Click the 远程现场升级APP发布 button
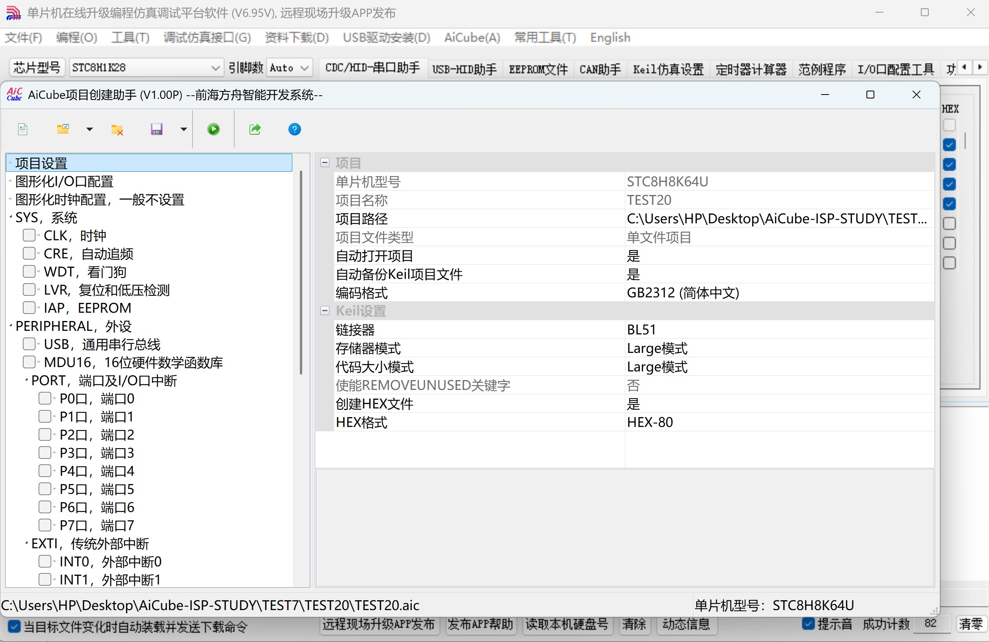Viewport: 989px width, 642px height. tap(379, 624)
